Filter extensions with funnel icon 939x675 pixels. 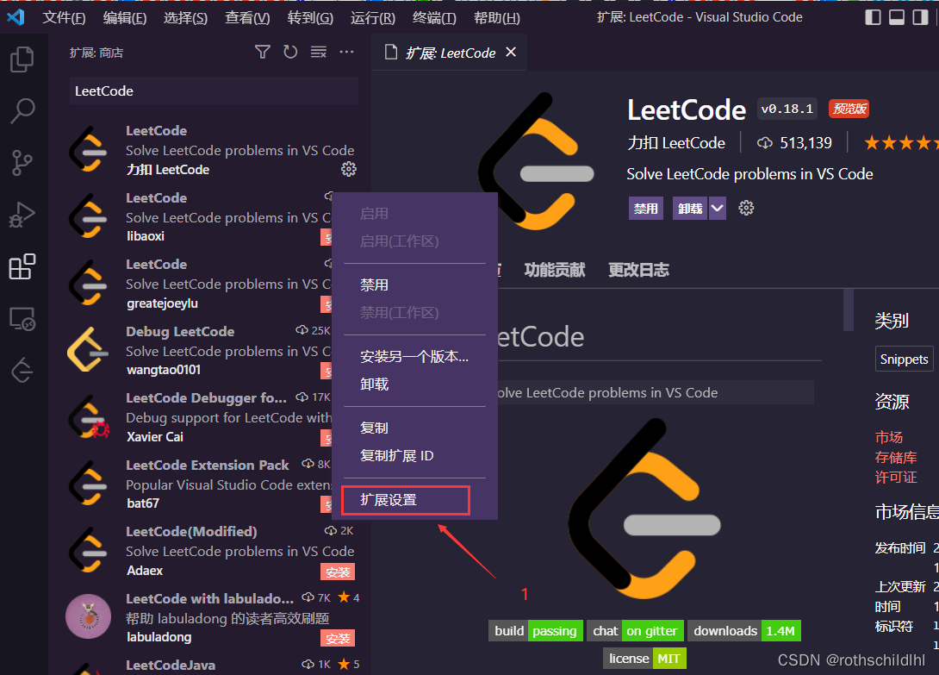pos(262,52)
